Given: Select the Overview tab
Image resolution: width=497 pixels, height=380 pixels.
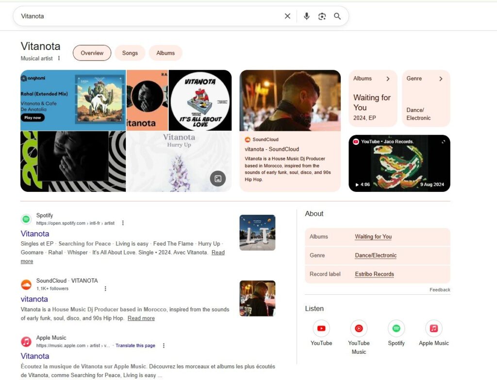Looking at the screenshot, I should [92, 53].
